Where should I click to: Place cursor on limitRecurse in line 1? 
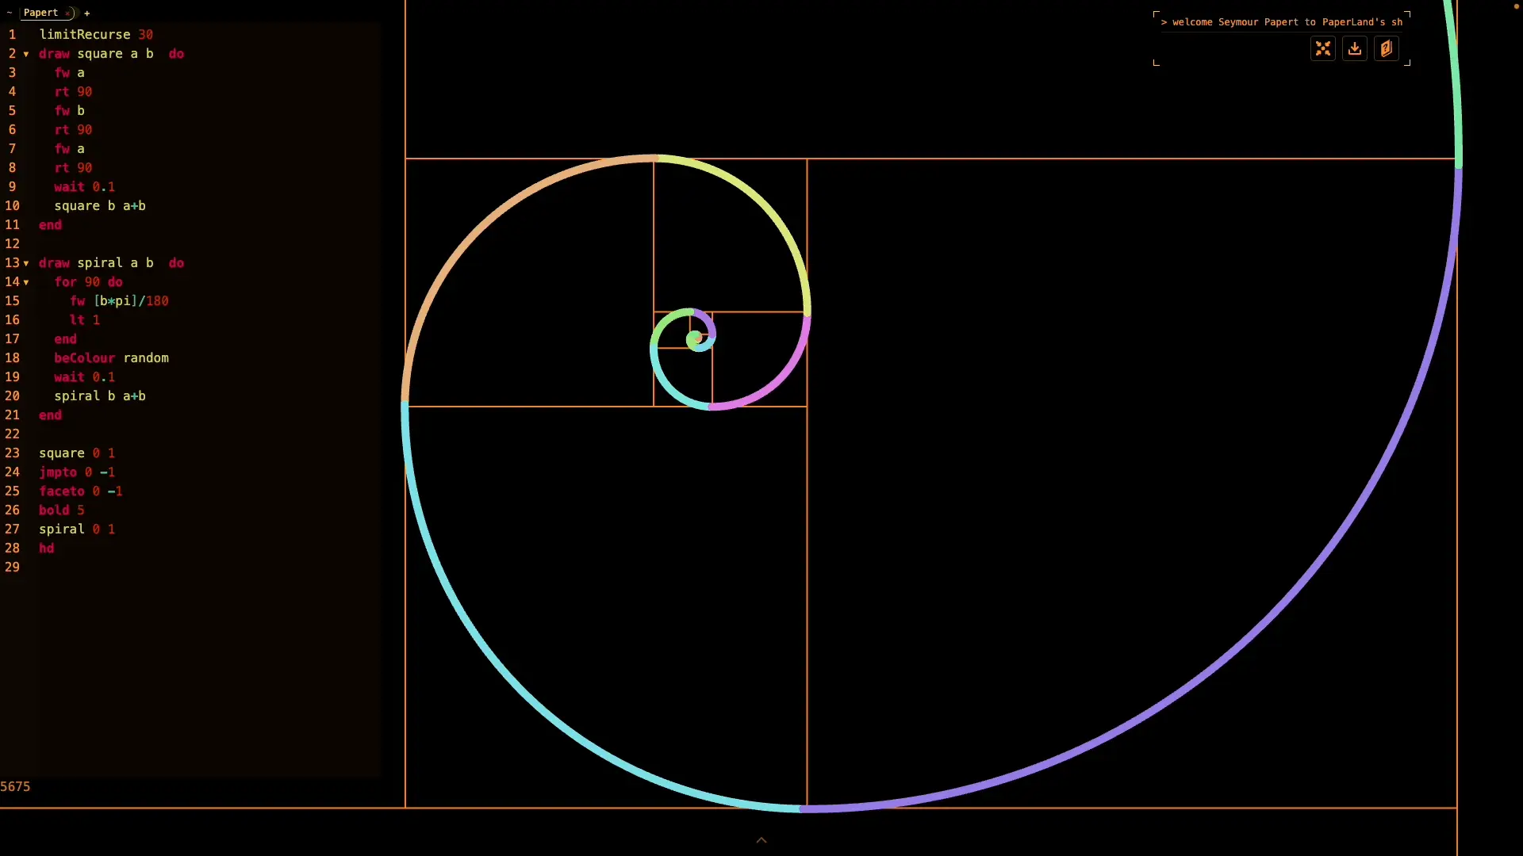click(x=84, y=35)
